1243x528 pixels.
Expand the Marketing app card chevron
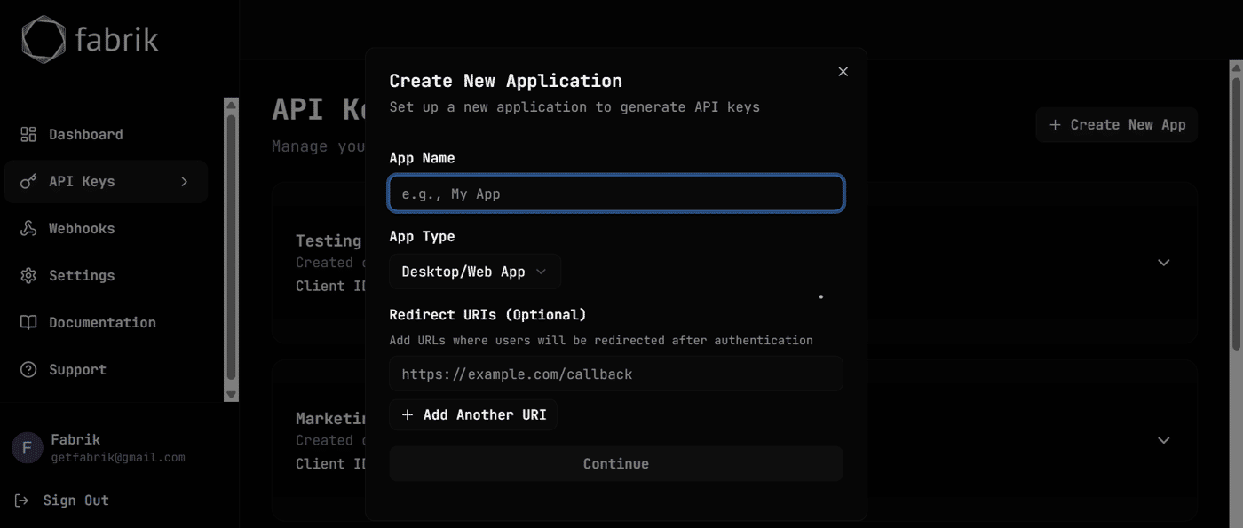click(x=1164, y=440)
